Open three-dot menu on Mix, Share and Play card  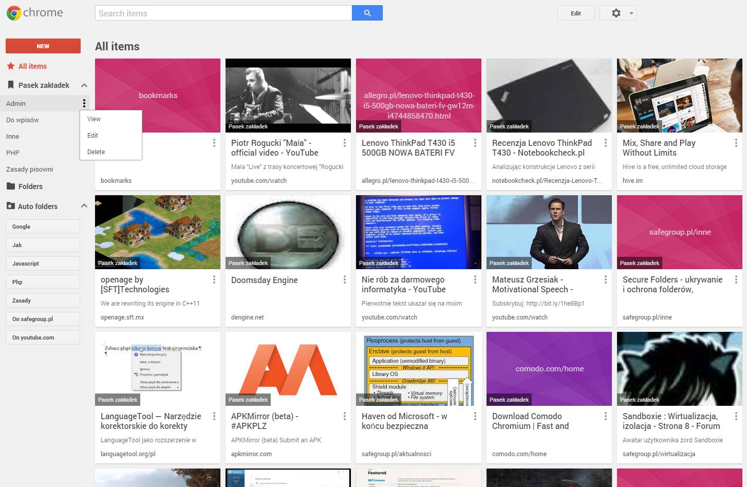tap(736, 143)
